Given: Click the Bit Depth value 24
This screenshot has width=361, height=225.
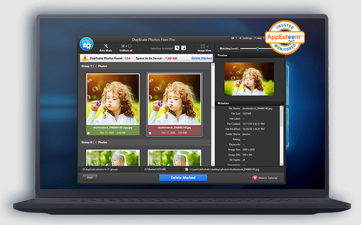Looking at the screenshot, I should click(243, 160).
